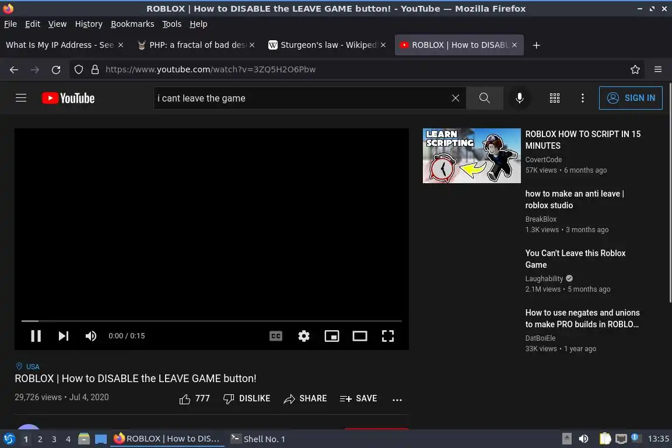
Task: Open the taskbar start menu
Action: coord(9,439)
